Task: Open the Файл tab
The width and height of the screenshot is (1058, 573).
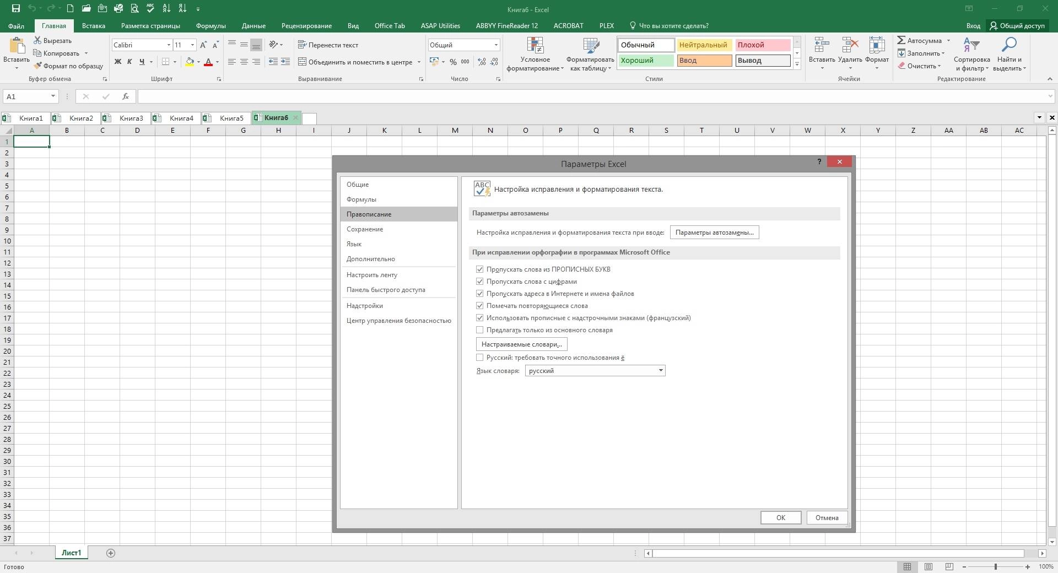Action: coord(16,25)
